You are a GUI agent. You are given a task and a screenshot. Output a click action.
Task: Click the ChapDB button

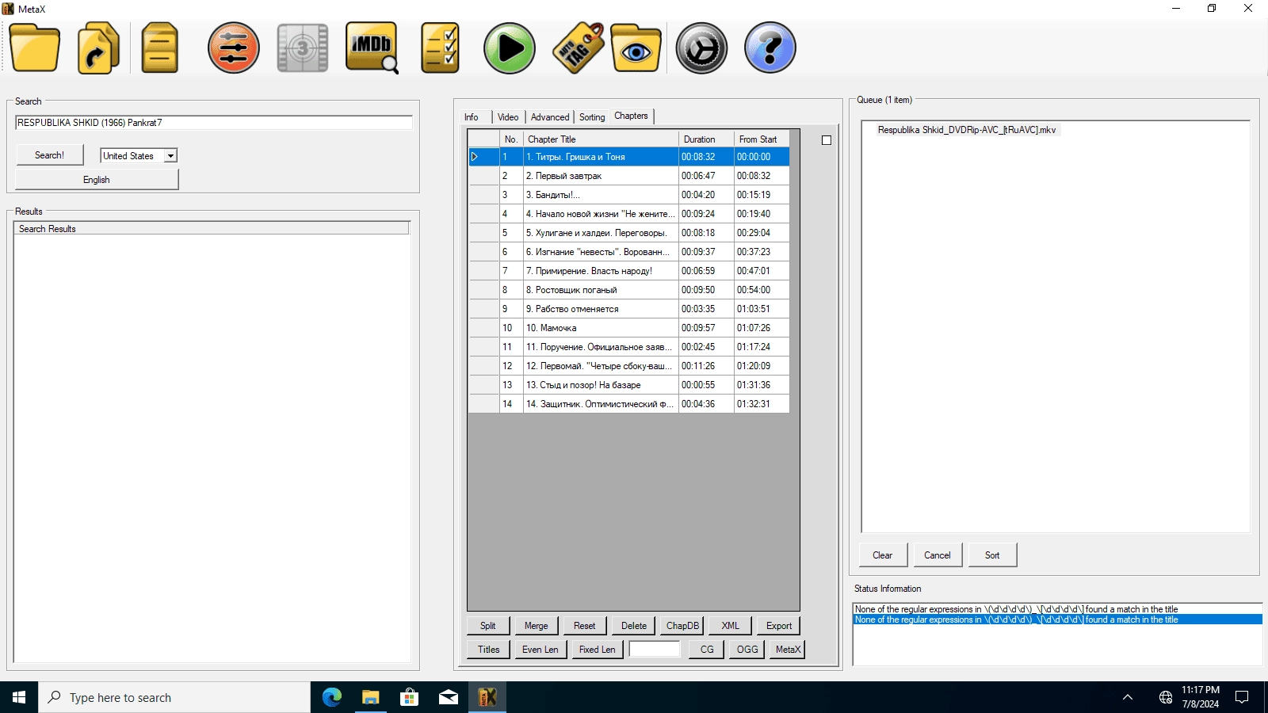point(682,626)
